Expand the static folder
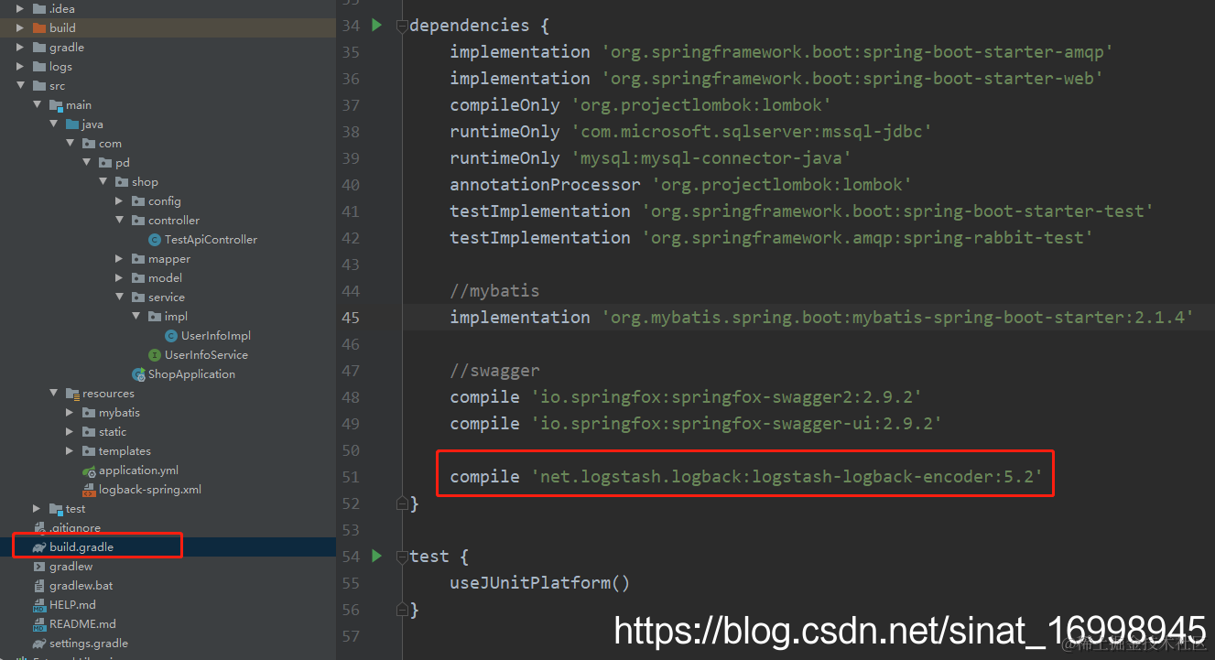Image resolution: width=1215 pixels, height=660 pixels. (71, 432)
